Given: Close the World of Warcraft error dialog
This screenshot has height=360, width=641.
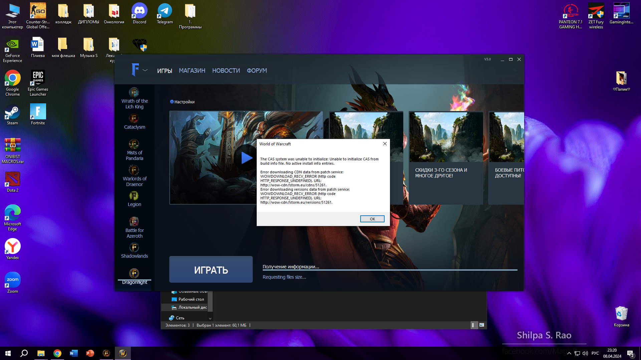Looking at the screenshot, I should pos(385,144).
